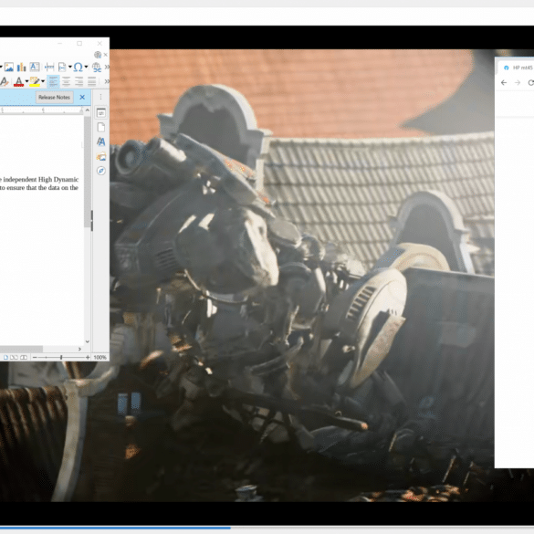Click Insert Hyperlink globe icon

point(97,67)
